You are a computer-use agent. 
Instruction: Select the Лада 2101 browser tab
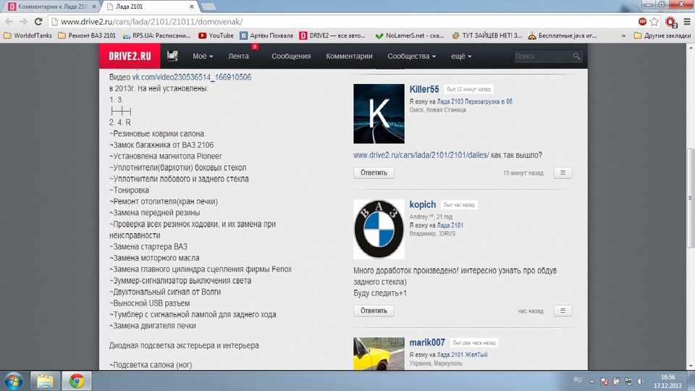(151, 7)
